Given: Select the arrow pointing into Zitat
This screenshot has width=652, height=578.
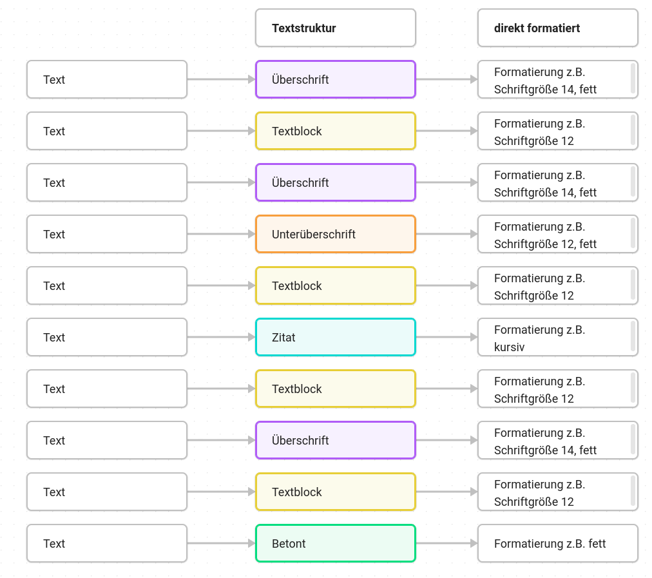Looking at the screenshot, I should [221, 337].
